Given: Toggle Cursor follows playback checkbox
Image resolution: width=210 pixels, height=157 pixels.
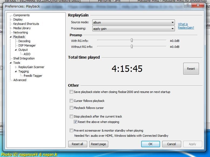Looking at the screenshot, I should point(71,101).
